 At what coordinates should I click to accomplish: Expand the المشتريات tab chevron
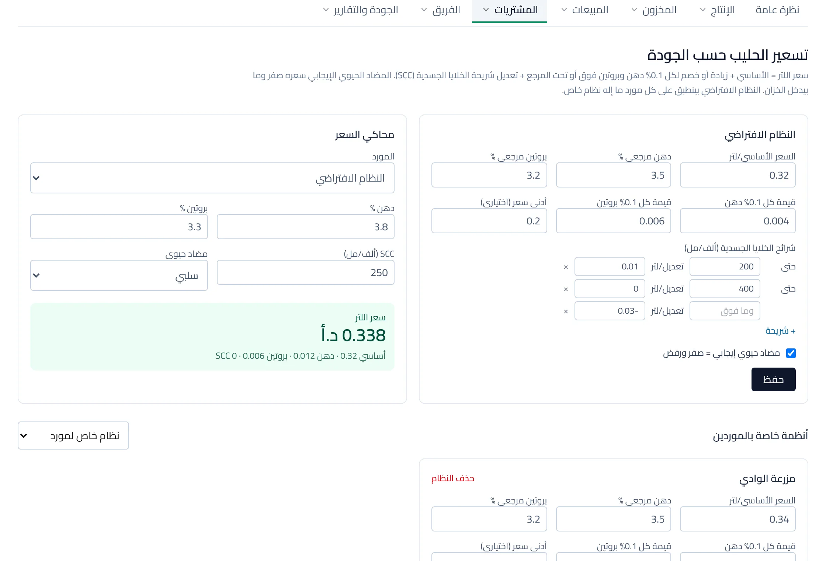[x=486, y=10]
